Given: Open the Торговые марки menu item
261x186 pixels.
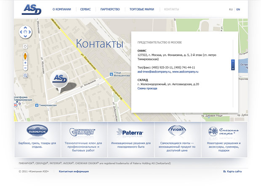Looking at the screenshot, I should coord(142,9).
